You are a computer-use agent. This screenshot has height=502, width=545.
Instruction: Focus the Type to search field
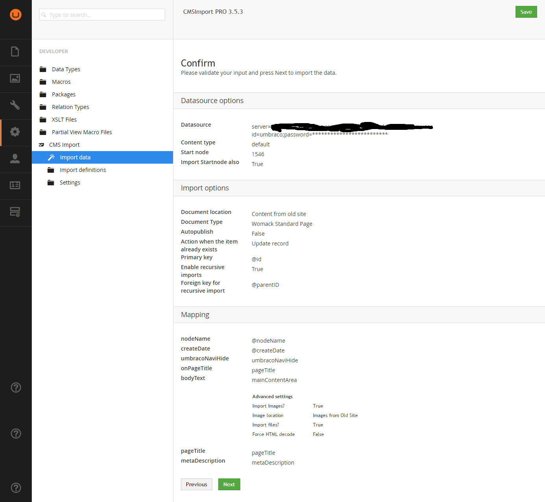coord(102,15)
